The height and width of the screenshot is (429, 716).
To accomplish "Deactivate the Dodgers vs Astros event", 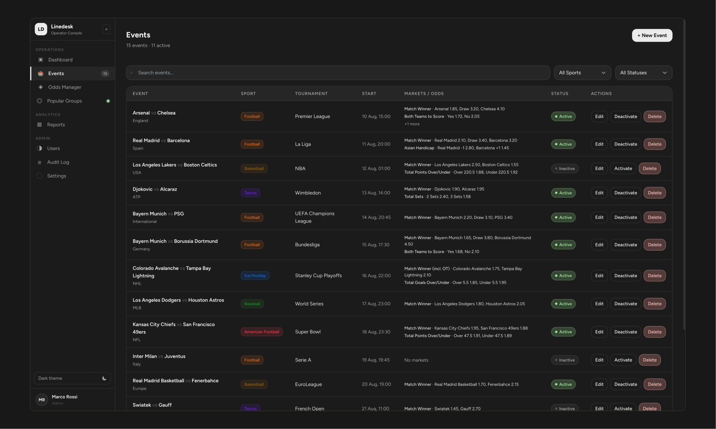I will [x=626, y=304].
